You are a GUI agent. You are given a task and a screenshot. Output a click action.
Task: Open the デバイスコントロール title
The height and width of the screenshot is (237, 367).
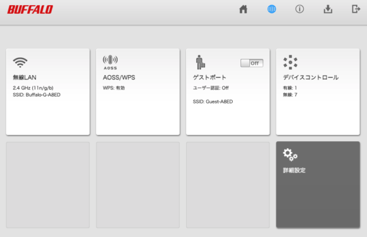tap(311, 78)
